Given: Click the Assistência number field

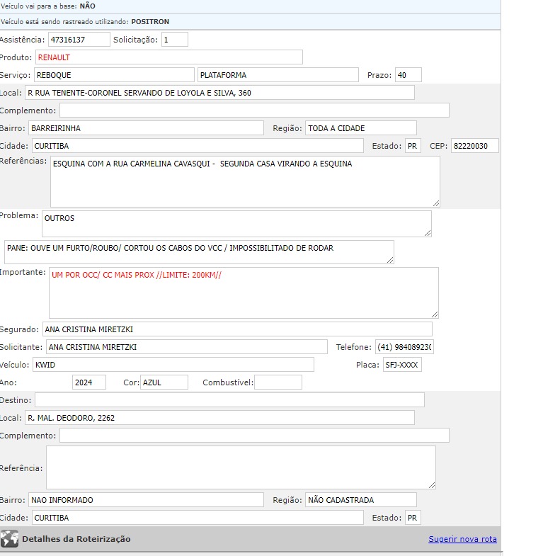Looking at the screenshot, I should click(x=79, y=40).
